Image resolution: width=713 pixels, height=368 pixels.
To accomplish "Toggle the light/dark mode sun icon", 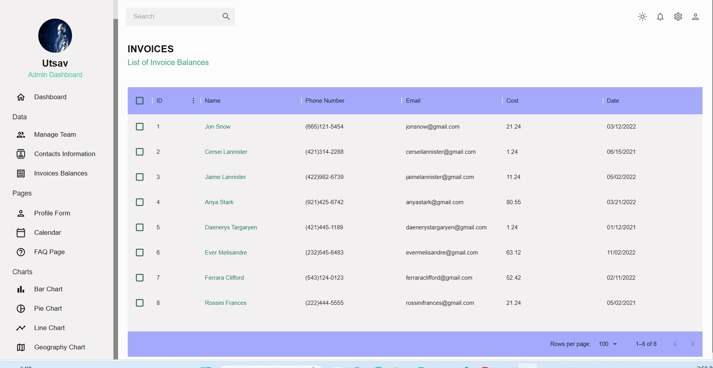I will [642, 17].
